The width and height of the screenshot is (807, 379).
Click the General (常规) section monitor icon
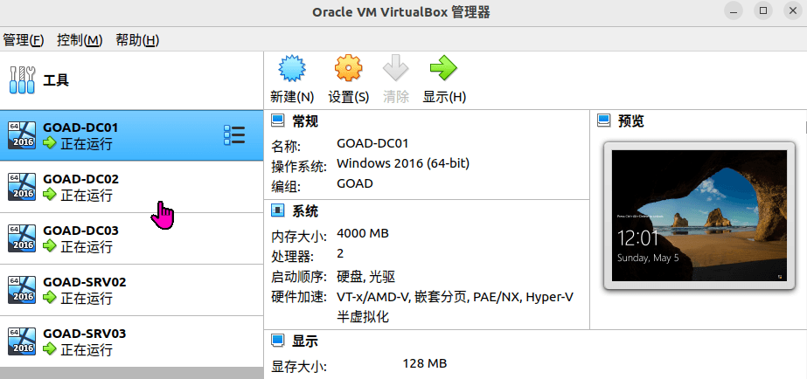[x=278, y=121]
